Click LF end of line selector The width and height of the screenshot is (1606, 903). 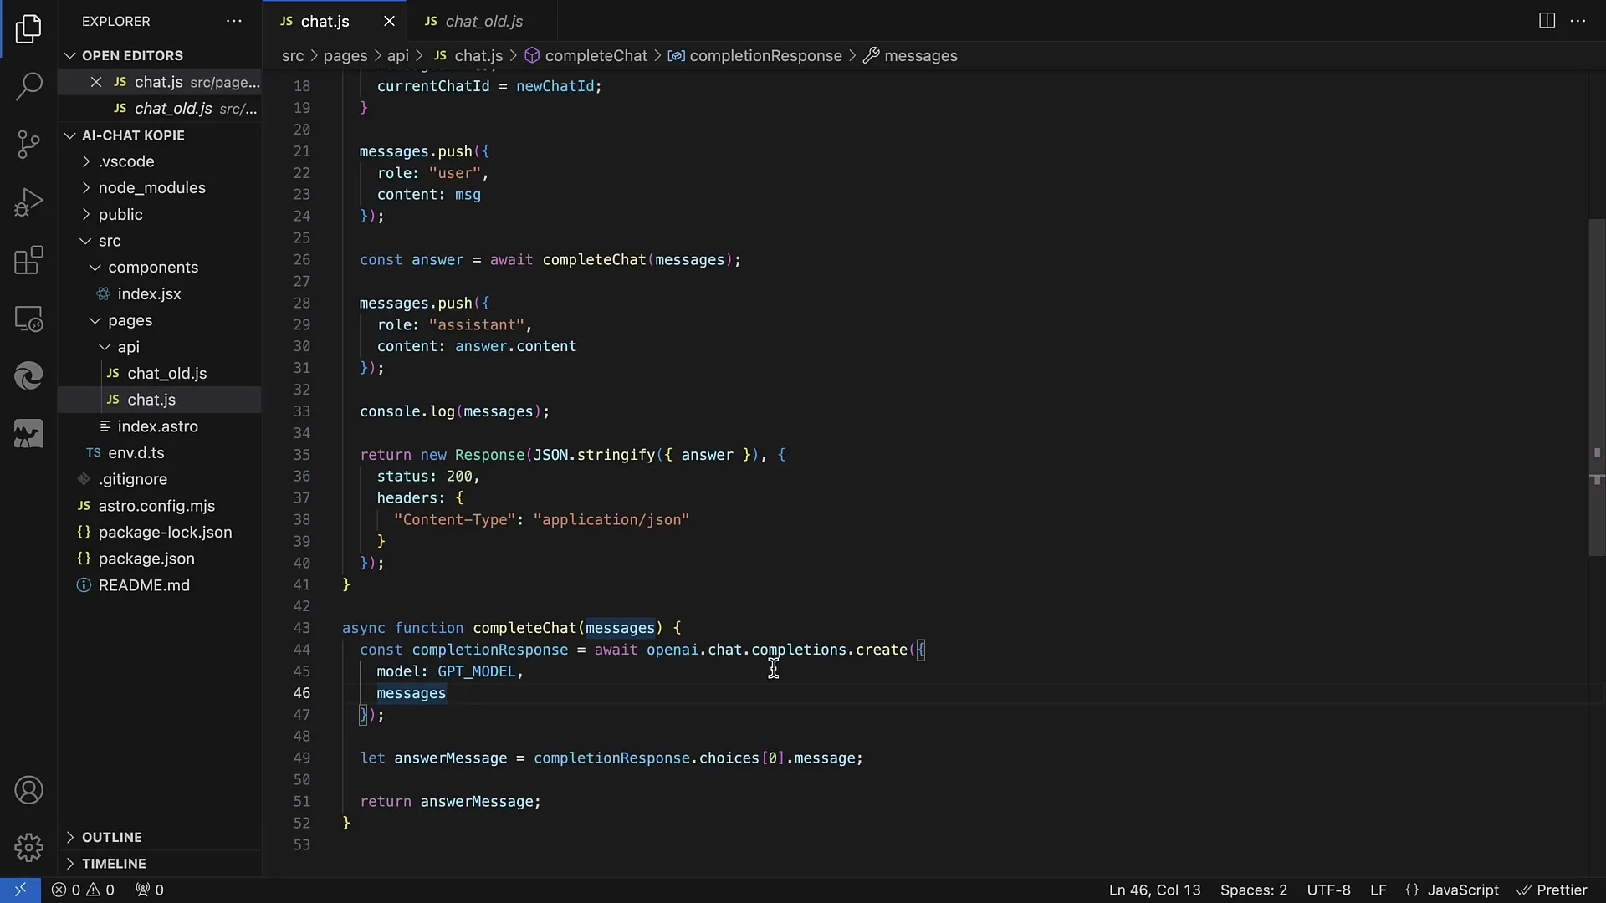1378,890
